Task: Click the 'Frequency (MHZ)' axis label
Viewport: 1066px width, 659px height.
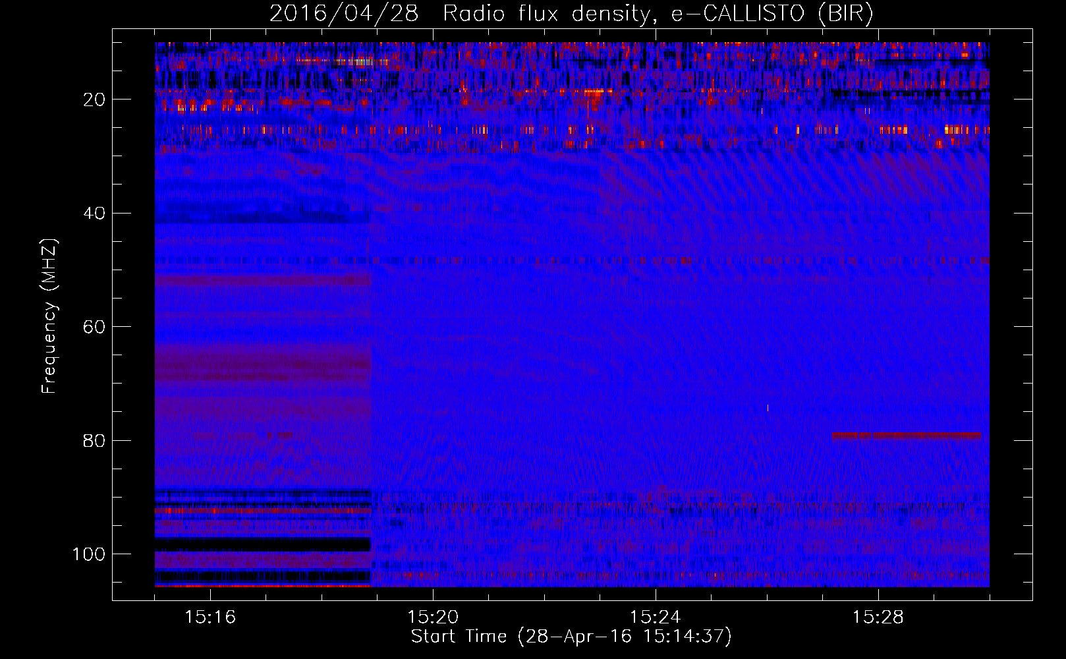Action: (x=49, y=316)
